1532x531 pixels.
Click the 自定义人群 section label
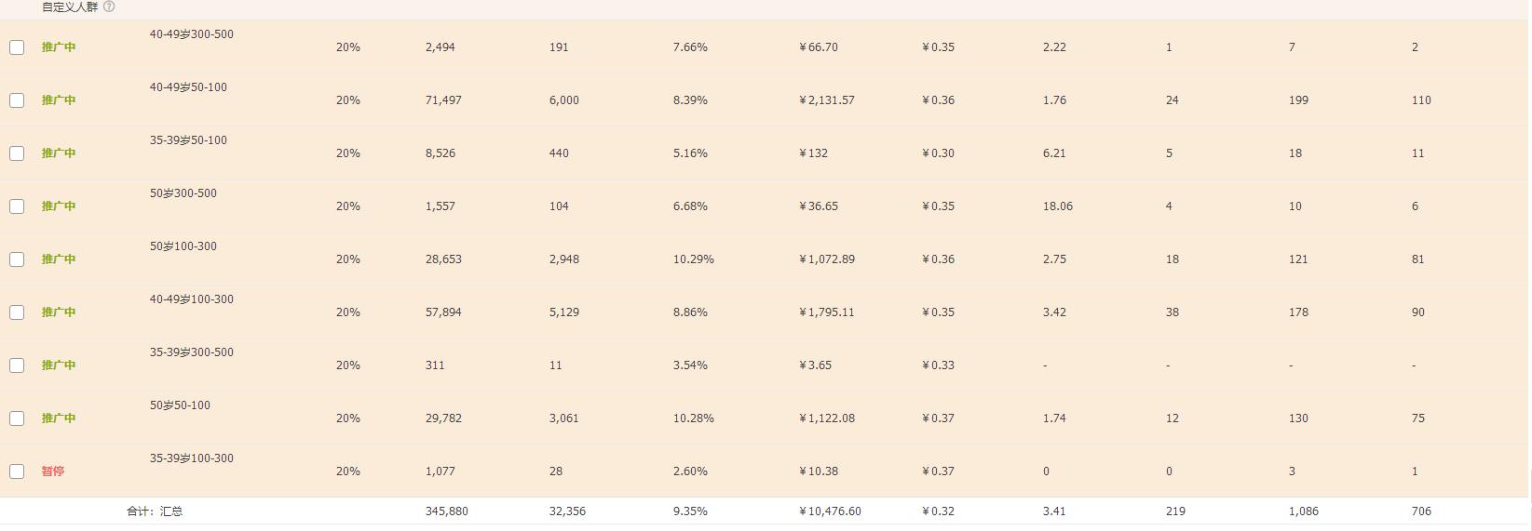click(70, 7)
